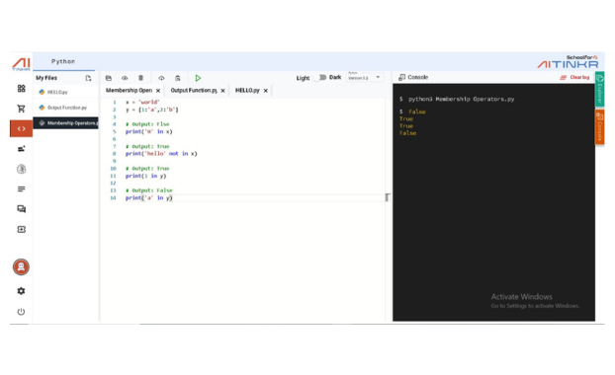The width and height of the screenshot is (615, 375).
Task: Click the power logout icon
Action: point(21,312)
